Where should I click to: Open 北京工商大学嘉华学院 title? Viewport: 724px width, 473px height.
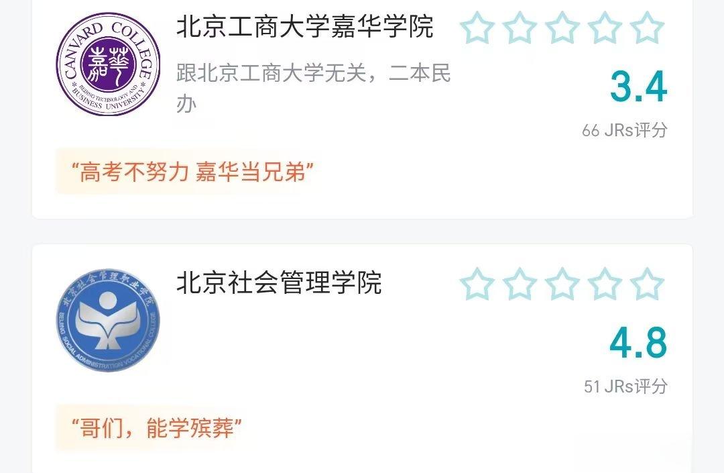pos(305,26)
